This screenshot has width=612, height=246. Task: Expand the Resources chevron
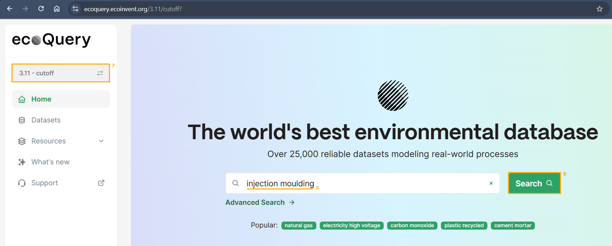pos(101,141)
